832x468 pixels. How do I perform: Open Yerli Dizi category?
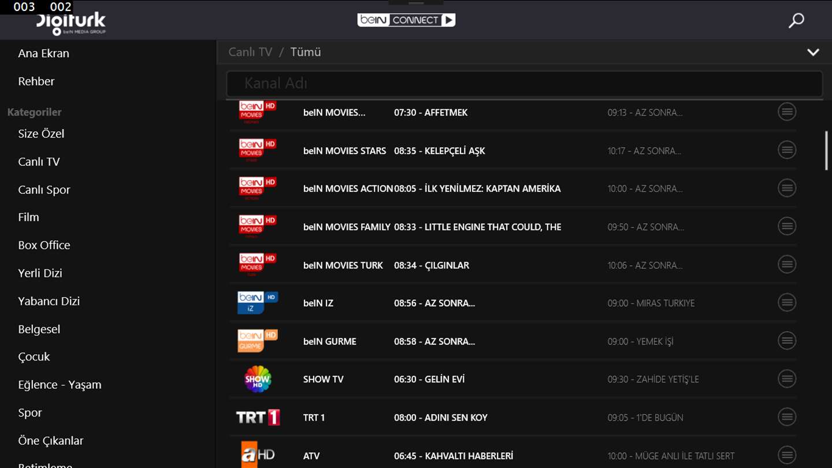click(x=40, y=273)
